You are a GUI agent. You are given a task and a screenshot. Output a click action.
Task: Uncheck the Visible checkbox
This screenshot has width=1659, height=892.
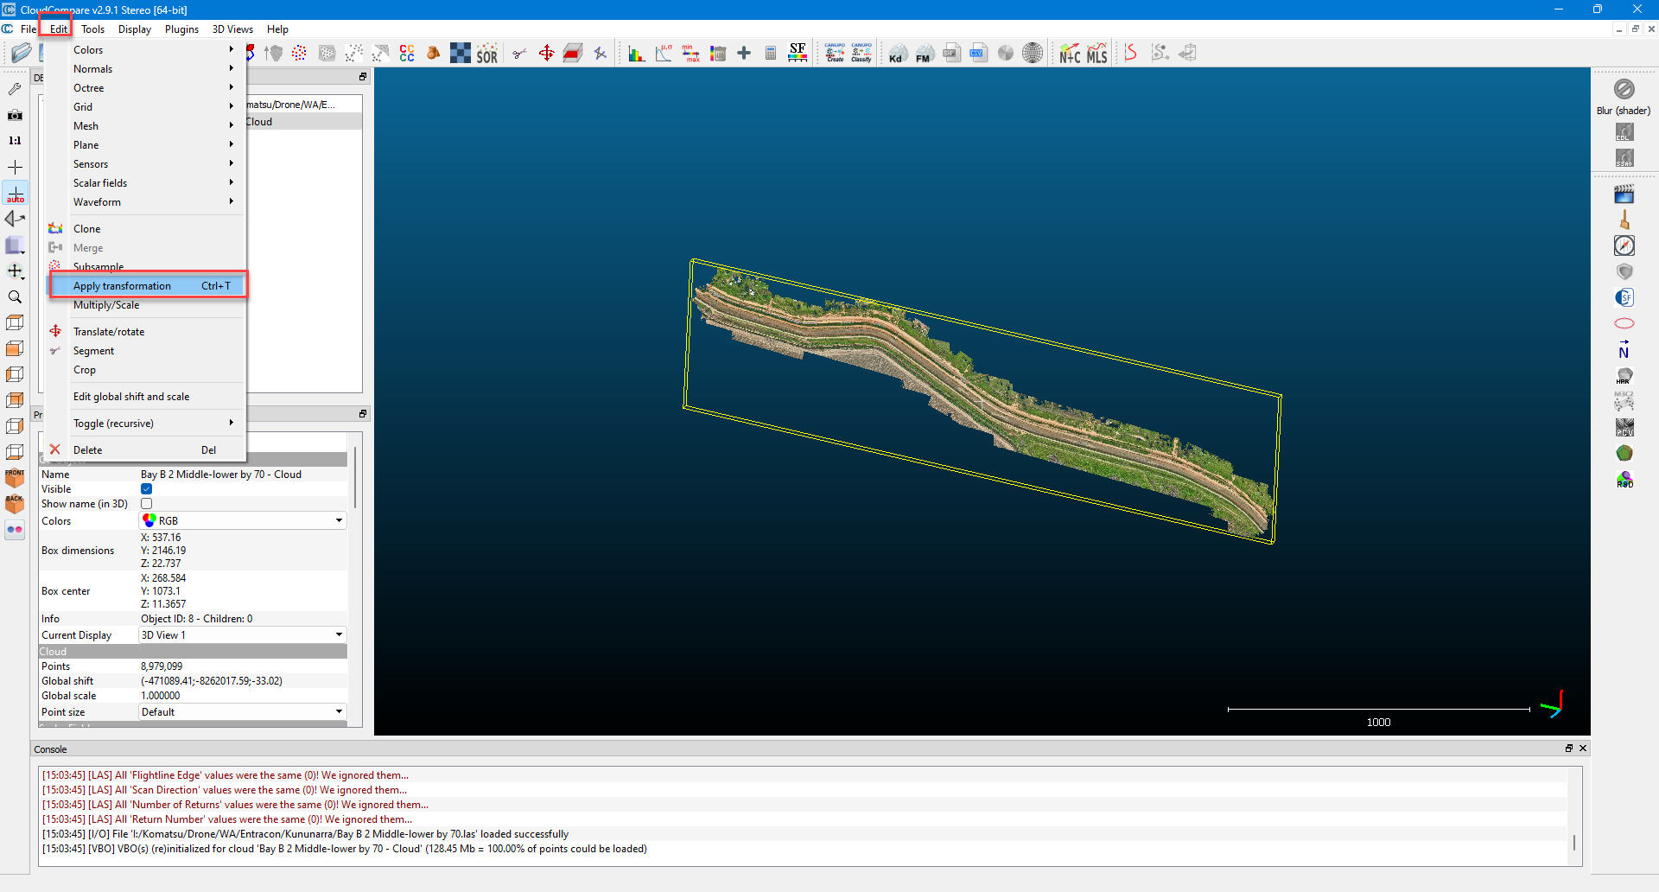click(x=147, y=489)
